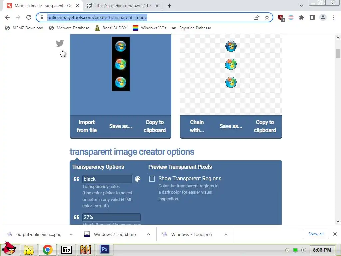The width and height of the screenshot is (341, 256).
Task: Click the Chrome icon in the taskbar
Action: pos(47,249)
